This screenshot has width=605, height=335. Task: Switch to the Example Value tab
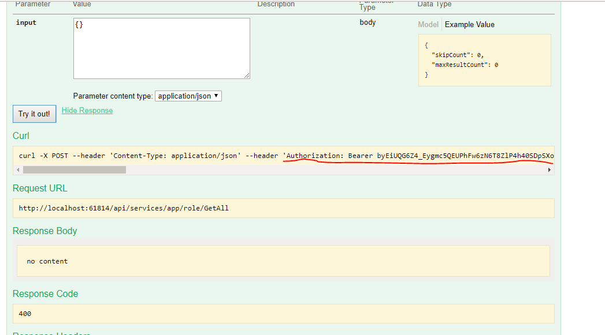470,24
